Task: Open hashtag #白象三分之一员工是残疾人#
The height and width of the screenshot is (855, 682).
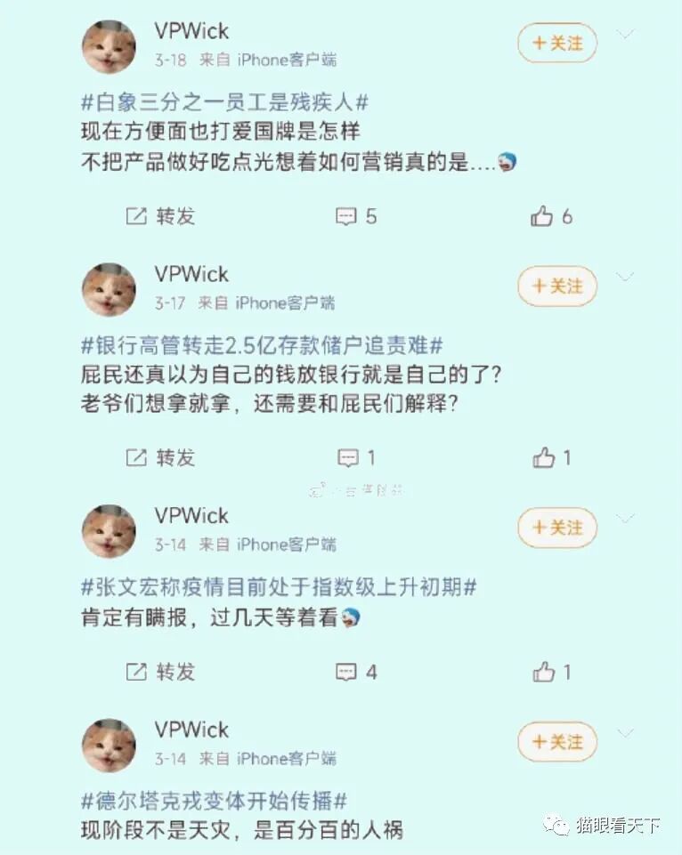Action: click(224, 102)
